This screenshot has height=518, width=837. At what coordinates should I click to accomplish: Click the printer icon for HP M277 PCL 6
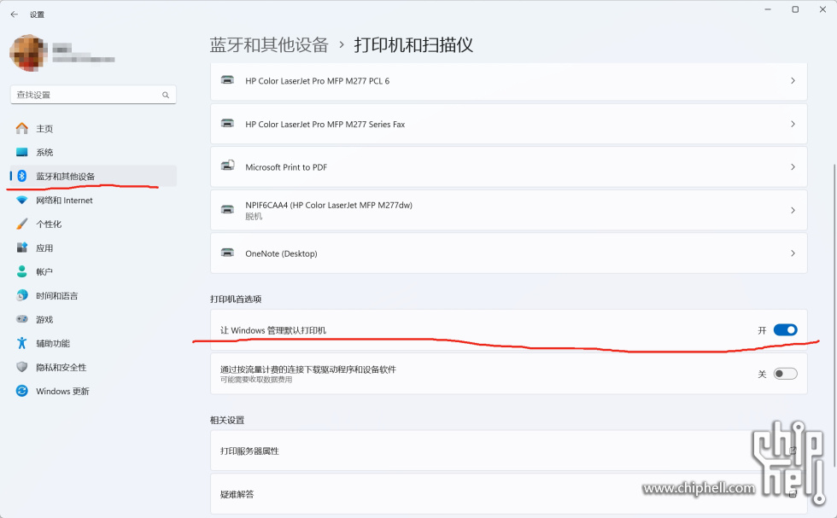coord(227,80)
